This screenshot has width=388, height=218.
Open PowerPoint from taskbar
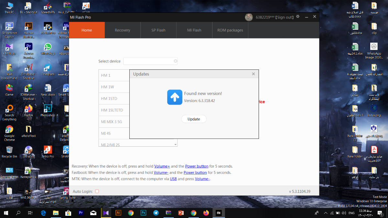coord(181,213)
